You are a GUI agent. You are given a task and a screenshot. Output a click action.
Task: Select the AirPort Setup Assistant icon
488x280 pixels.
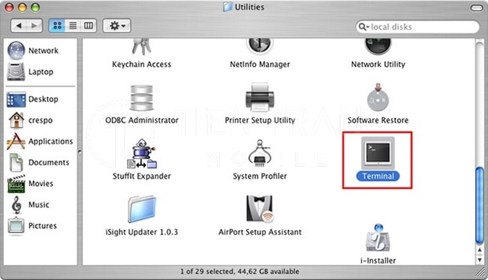coord(260,209)
